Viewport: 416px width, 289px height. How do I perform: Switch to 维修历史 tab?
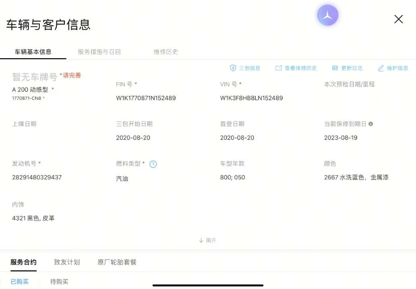tap(166, 51)
